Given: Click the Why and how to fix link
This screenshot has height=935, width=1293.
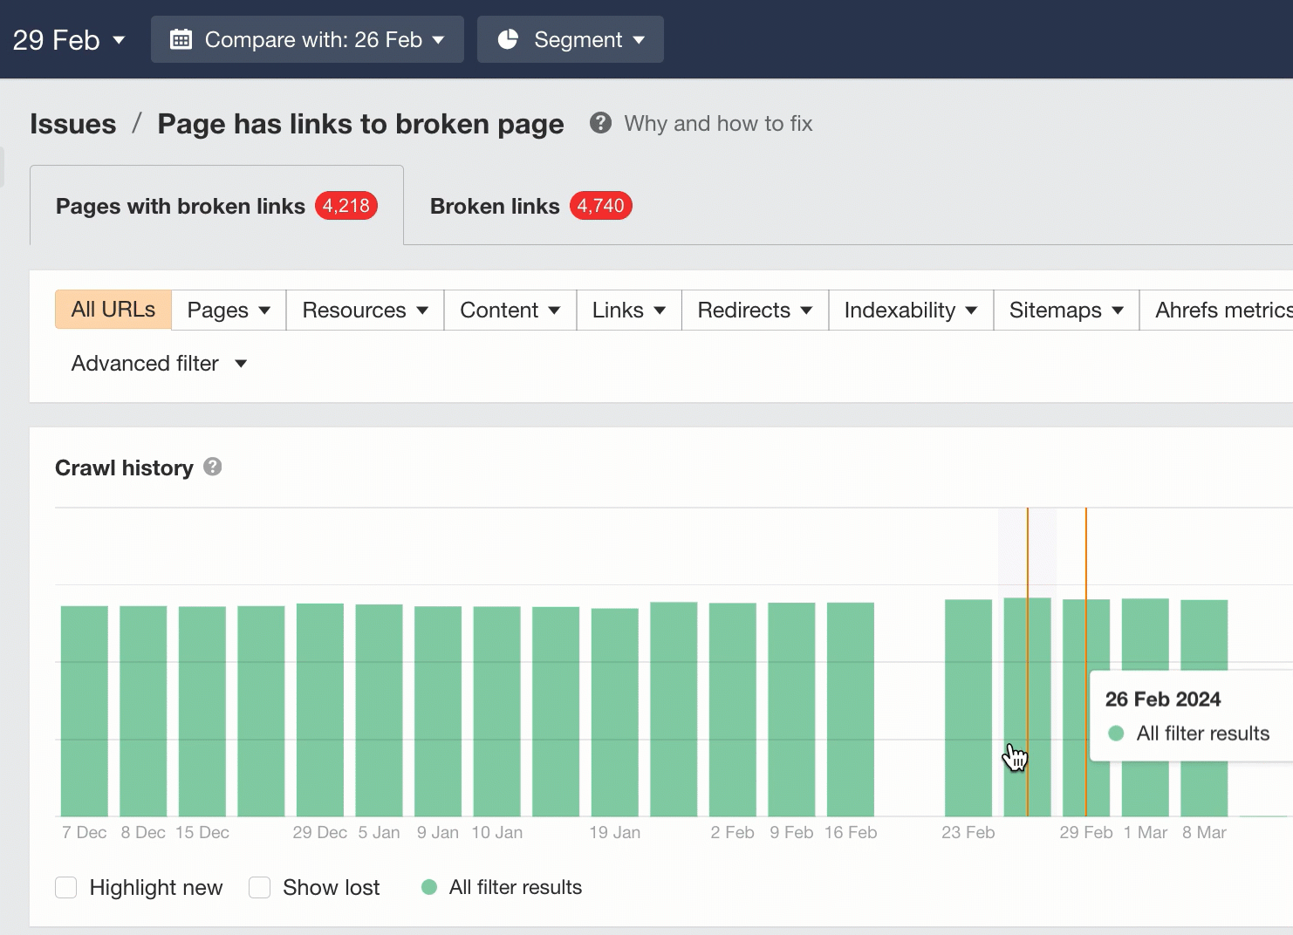Looking at the screenshot, I should pos(717,123).
